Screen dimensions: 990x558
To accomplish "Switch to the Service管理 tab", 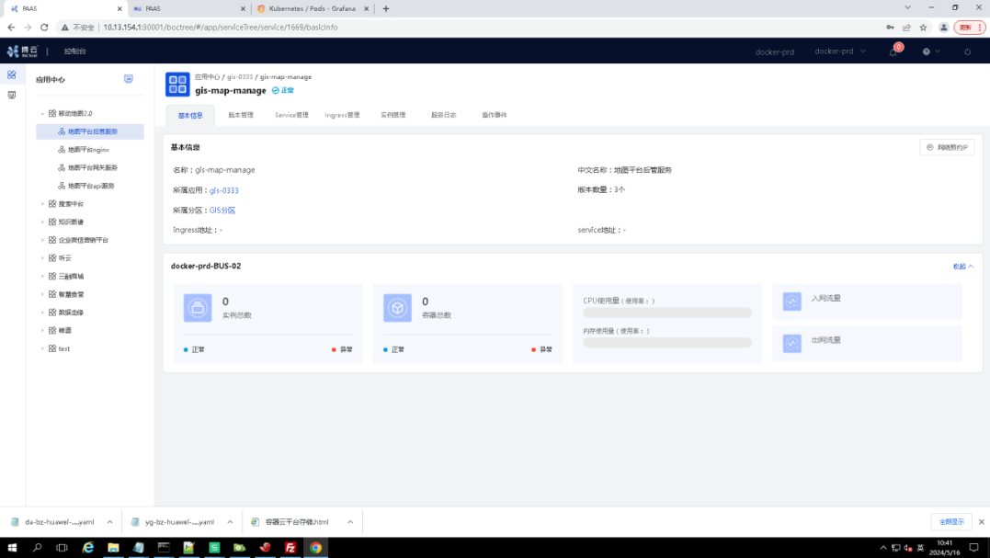I will click(x=291, y=115).
